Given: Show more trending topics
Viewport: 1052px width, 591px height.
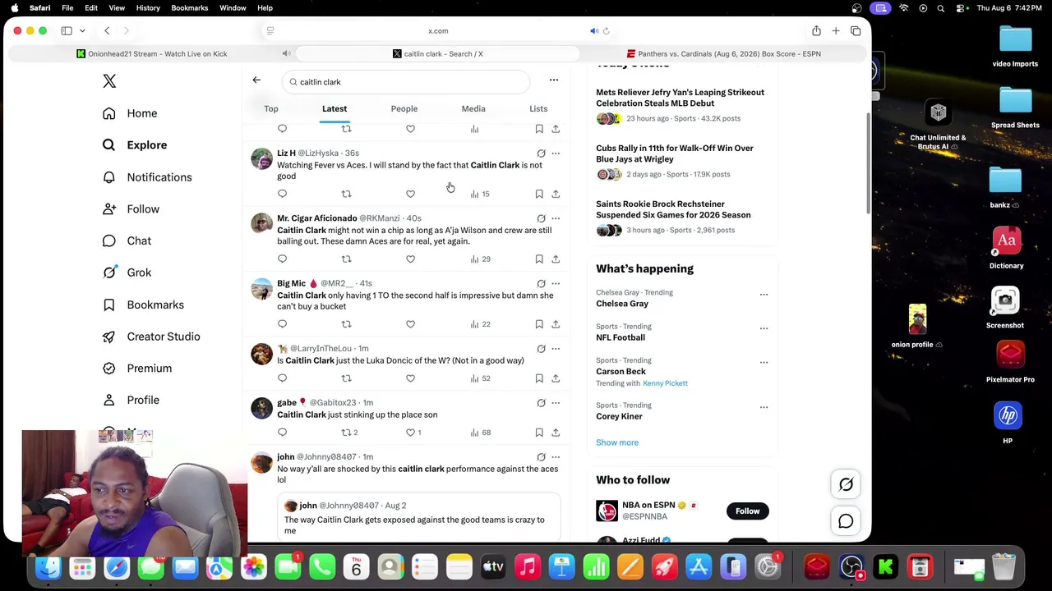Looking at the screenshot, I should click(x=617, y=442).
